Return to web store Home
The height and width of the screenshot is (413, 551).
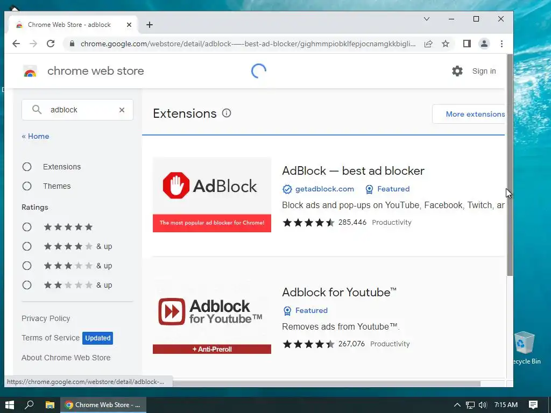pyautogui.click(x=36, y=136)
